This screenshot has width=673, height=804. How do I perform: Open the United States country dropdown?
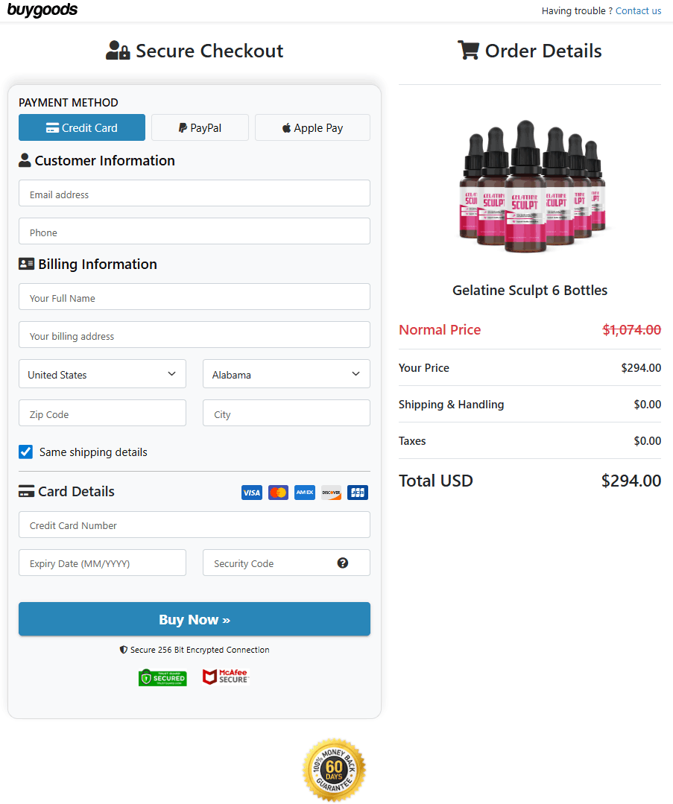[102, 374]
